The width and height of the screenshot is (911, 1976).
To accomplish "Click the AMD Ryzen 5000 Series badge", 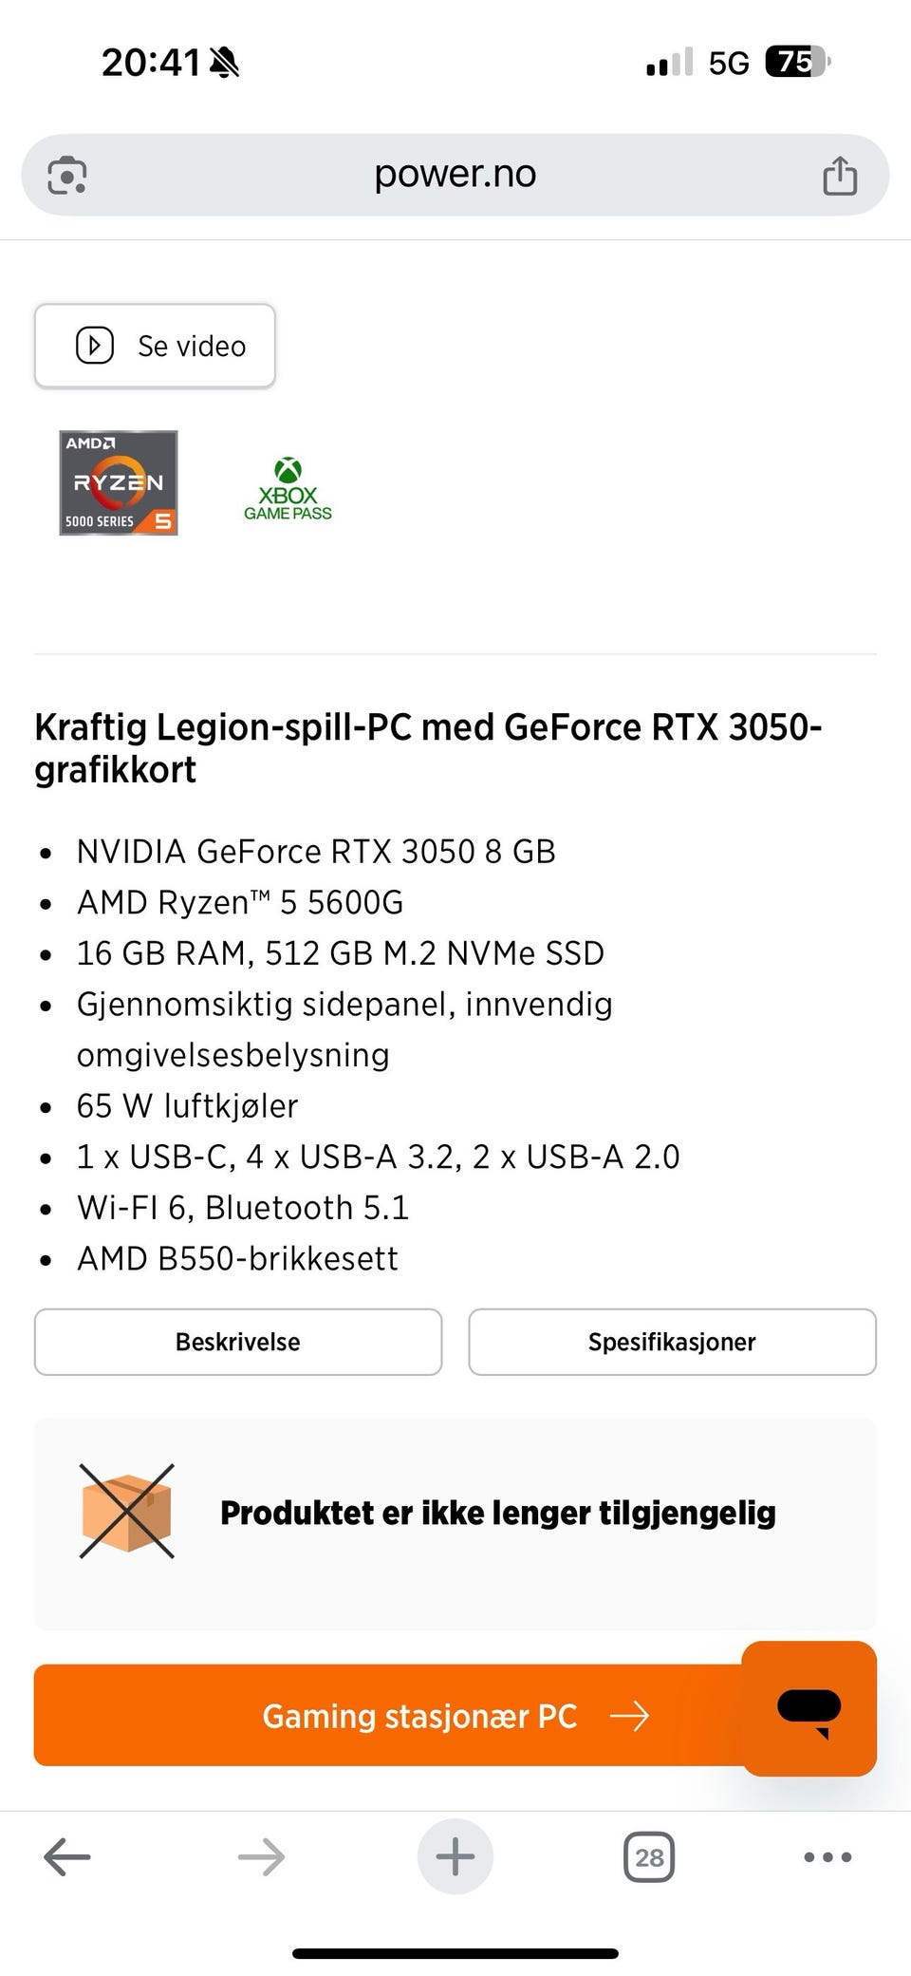I will 119,482.
